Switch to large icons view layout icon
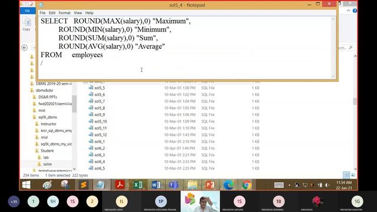Screen dimensions: 377x212 pos(353,175)
